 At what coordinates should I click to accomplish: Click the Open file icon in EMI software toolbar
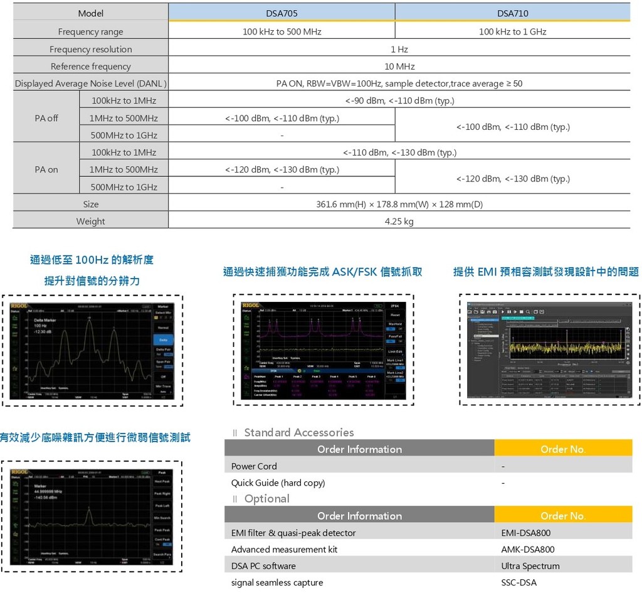tap(476, 312)
